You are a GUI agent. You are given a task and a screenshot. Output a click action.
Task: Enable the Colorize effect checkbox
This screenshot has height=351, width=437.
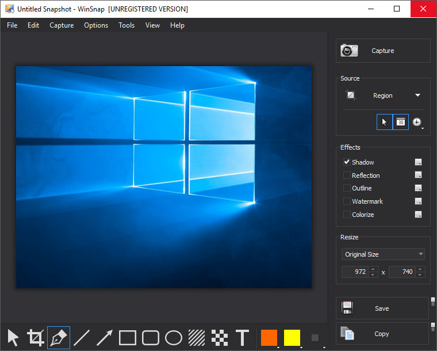click(347, 215)
